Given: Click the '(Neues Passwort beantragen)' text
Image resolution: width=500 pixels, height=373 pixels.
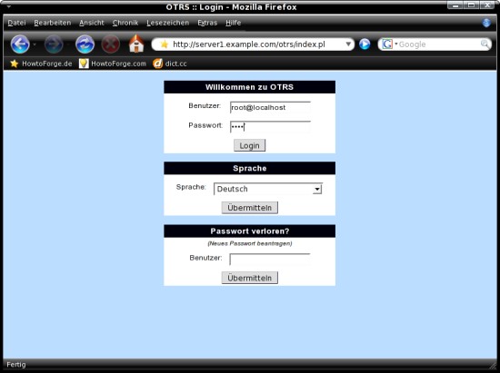Looking at the screenshot, I should 250,243.
